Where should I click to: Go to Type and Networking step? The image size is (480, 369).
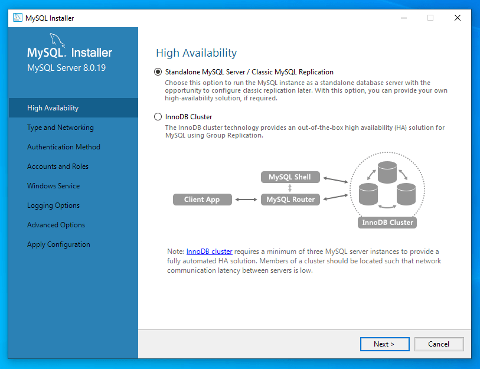(x=60, y=128)
